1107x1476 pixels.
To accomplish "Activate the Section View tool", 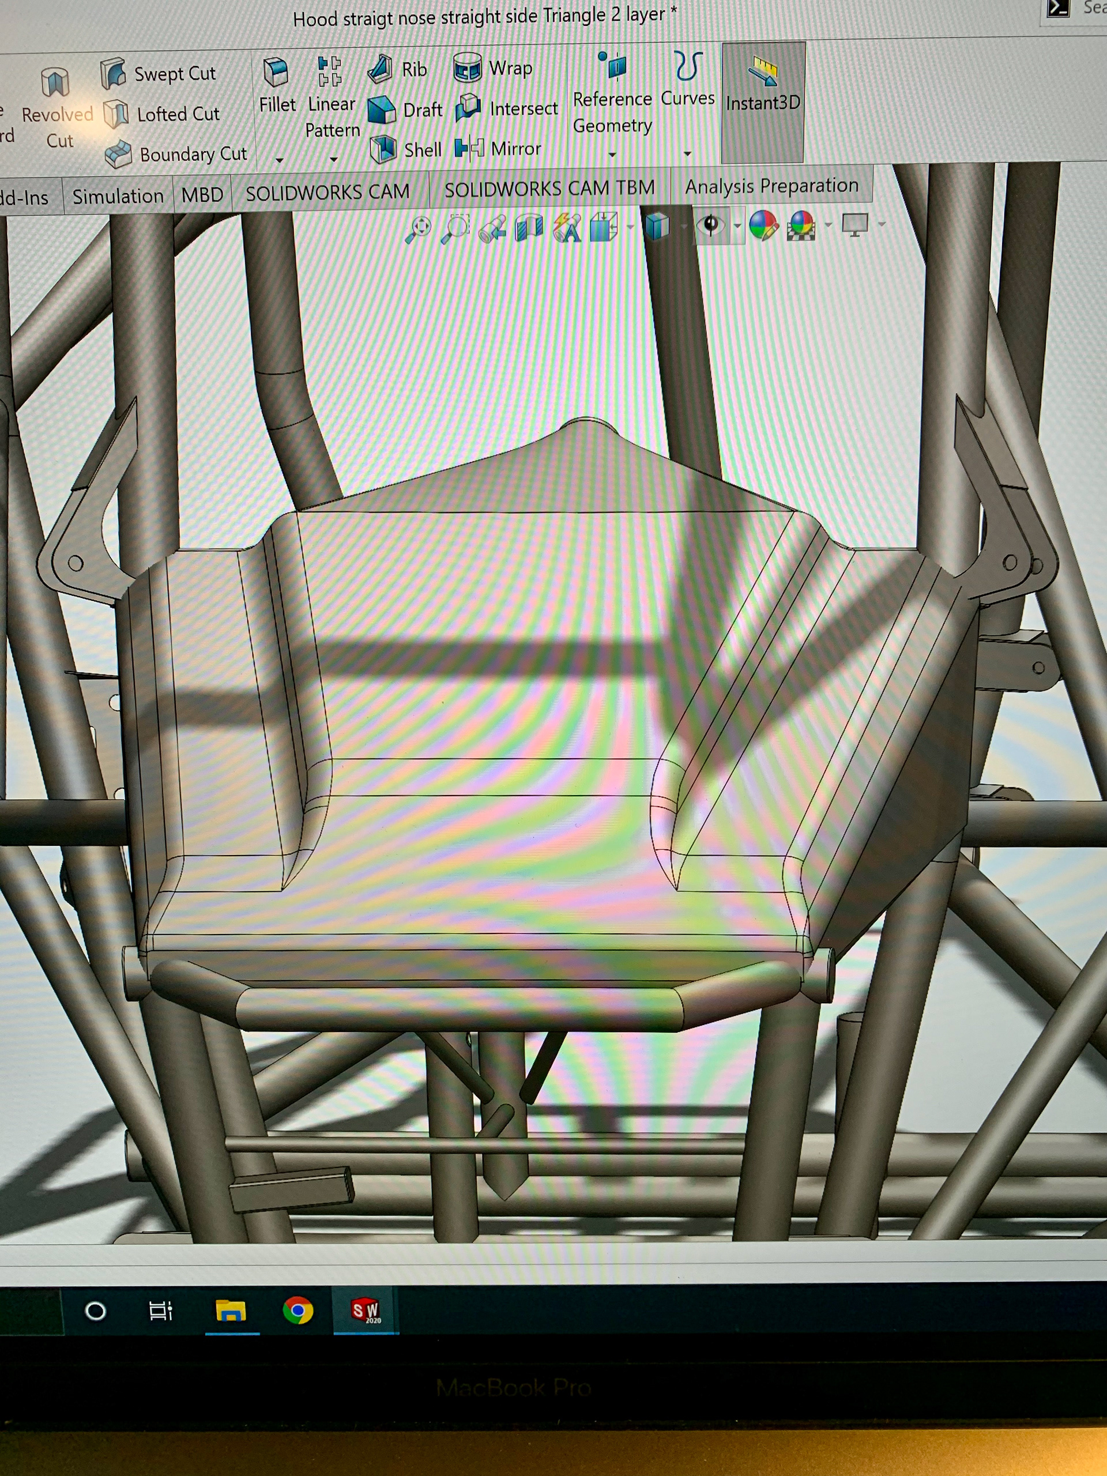I will pos(529,228).
